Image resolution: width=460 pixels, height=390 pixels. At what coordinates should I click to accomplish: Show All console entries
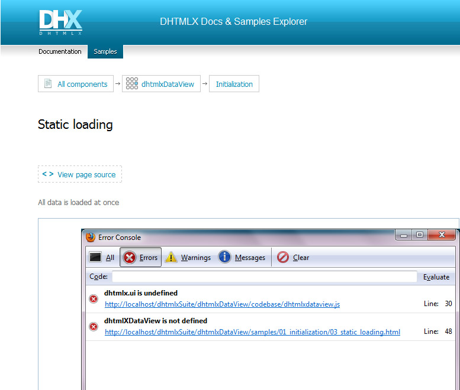click(x=102, y=258)
